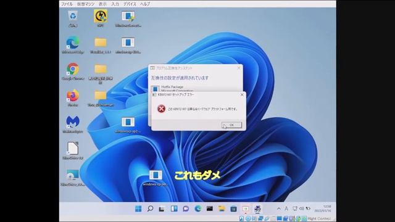Select the yellow lightning-bolt desktop icon
Viewport: 395px width, 222px height.
tap(100, 18)
